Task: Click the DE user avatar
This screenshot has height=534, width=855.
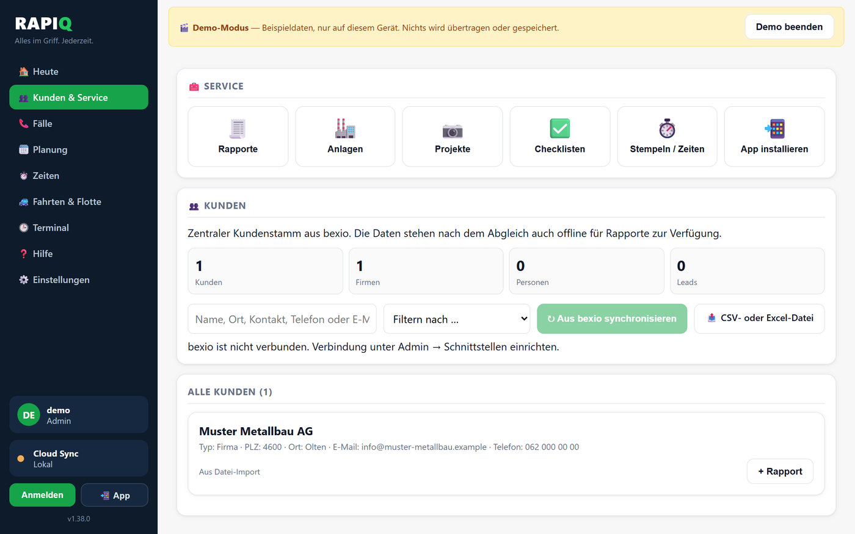Action: [x=29, y=415]
